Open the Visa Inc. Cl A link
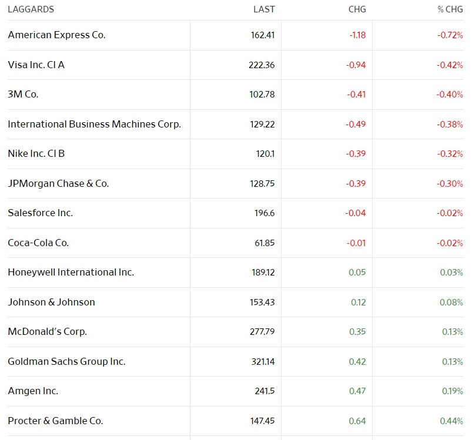The height and width of the screenshot is (440, 472). click(36, 65)
